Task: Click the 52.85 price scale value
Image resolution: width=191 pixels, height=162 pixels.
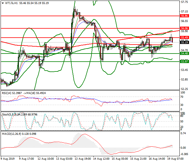Action: click(185, 80)
